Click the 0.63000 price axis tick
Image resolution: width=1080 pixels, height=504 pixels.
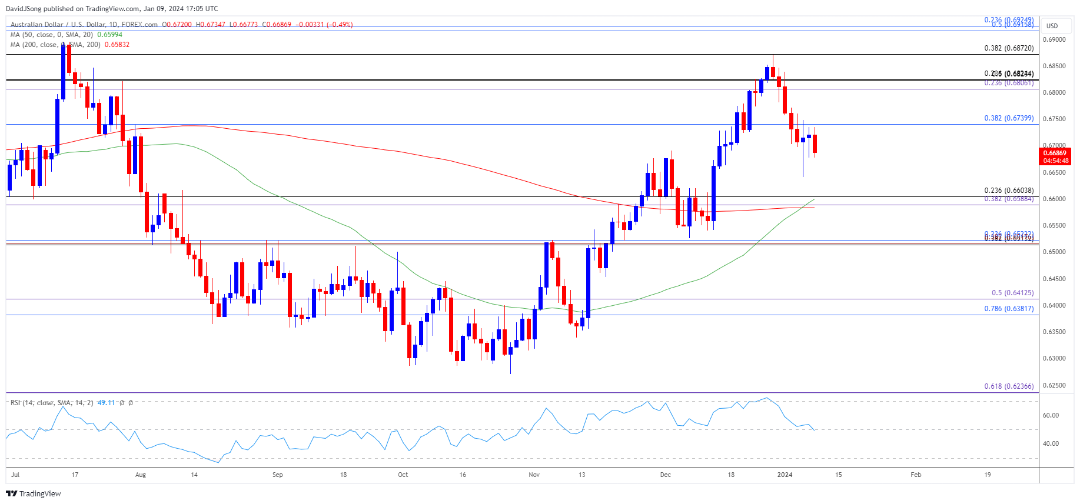1054,358
